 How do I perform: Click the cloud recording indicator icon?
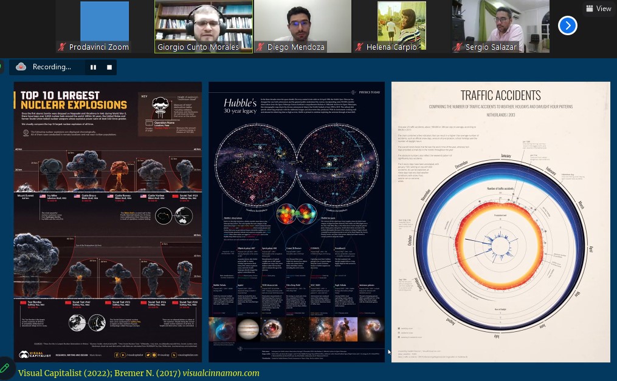click(21, 67)
